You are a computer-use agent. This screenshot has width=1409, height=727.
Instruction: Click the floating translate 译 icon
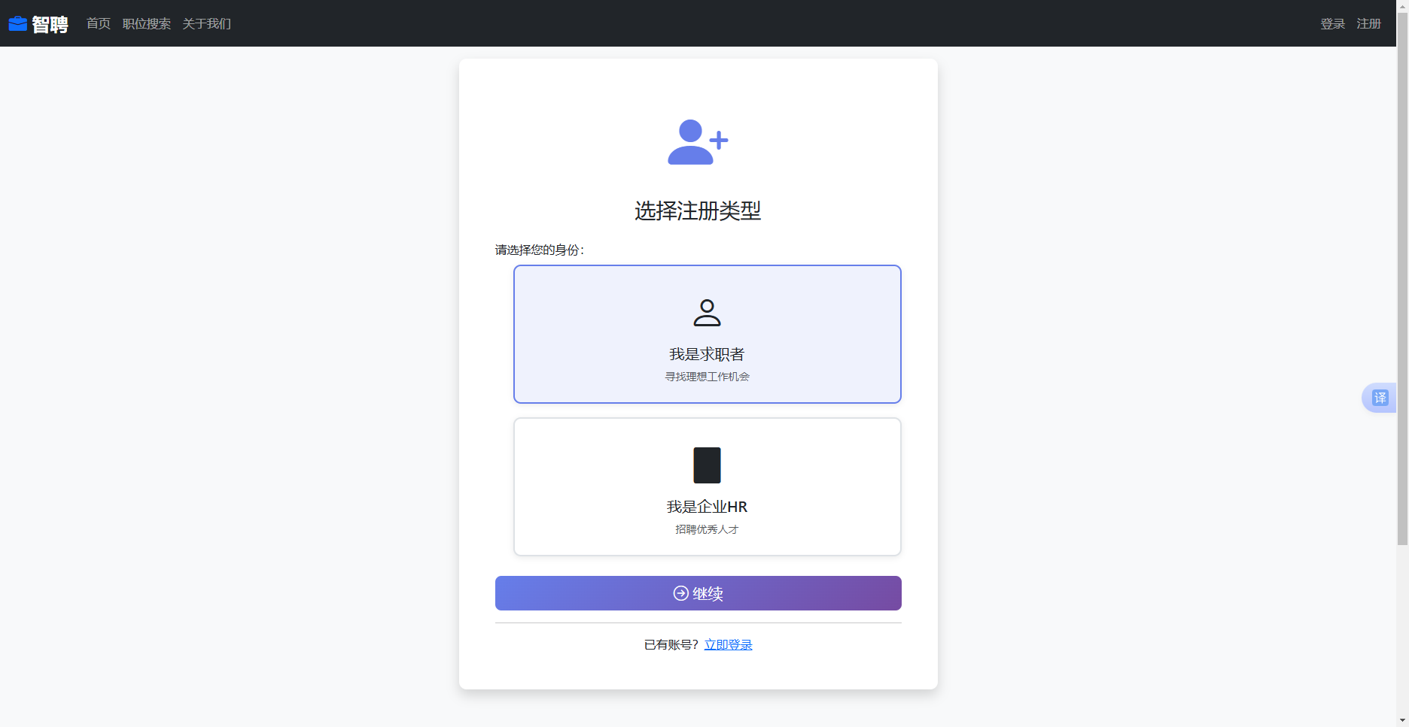[1380, 398]
